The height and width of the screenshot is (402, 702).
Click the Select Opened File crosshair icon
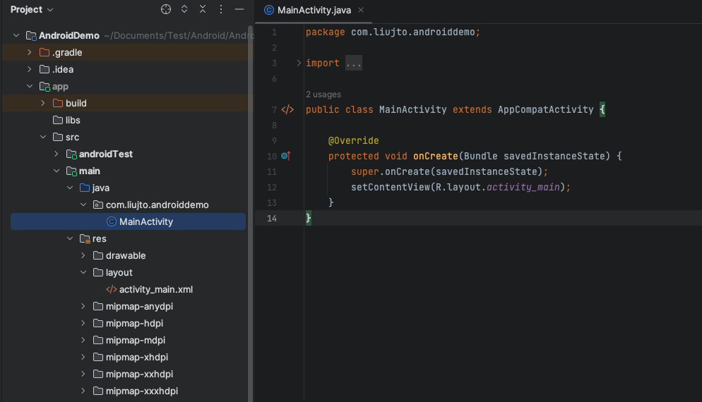pos(166,9)
